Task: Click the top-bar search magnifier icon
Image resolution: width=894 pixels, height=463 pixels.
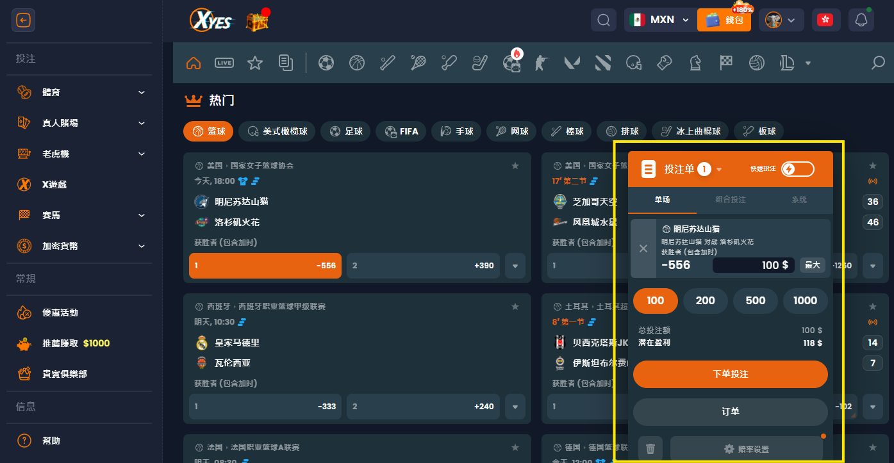Action: coord(603,20)
